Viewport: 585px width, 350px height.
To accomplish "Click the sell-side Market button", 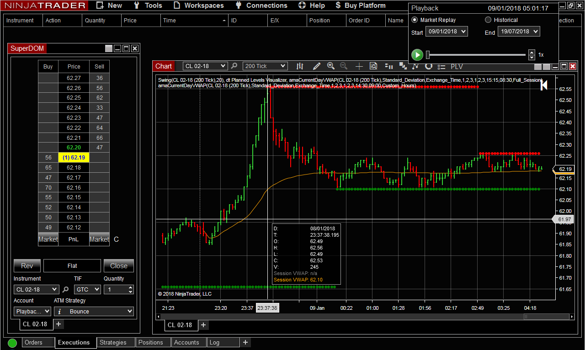I will tap(99, 239).
